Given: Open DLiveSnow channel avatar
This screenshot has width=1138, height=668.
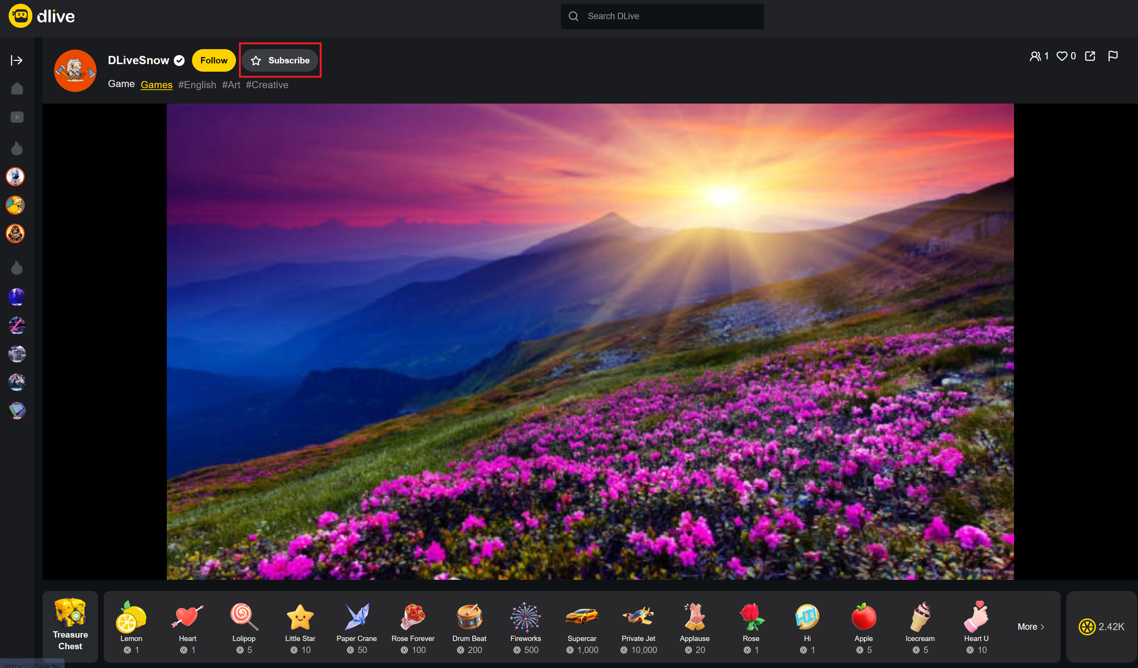Looking at the screenshot, I should pos(75,71).
